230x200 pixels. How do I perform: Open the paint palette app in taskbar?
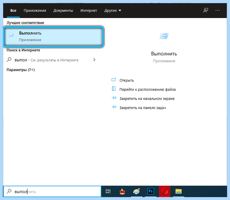pyautogui.click(x=136, y=191)
